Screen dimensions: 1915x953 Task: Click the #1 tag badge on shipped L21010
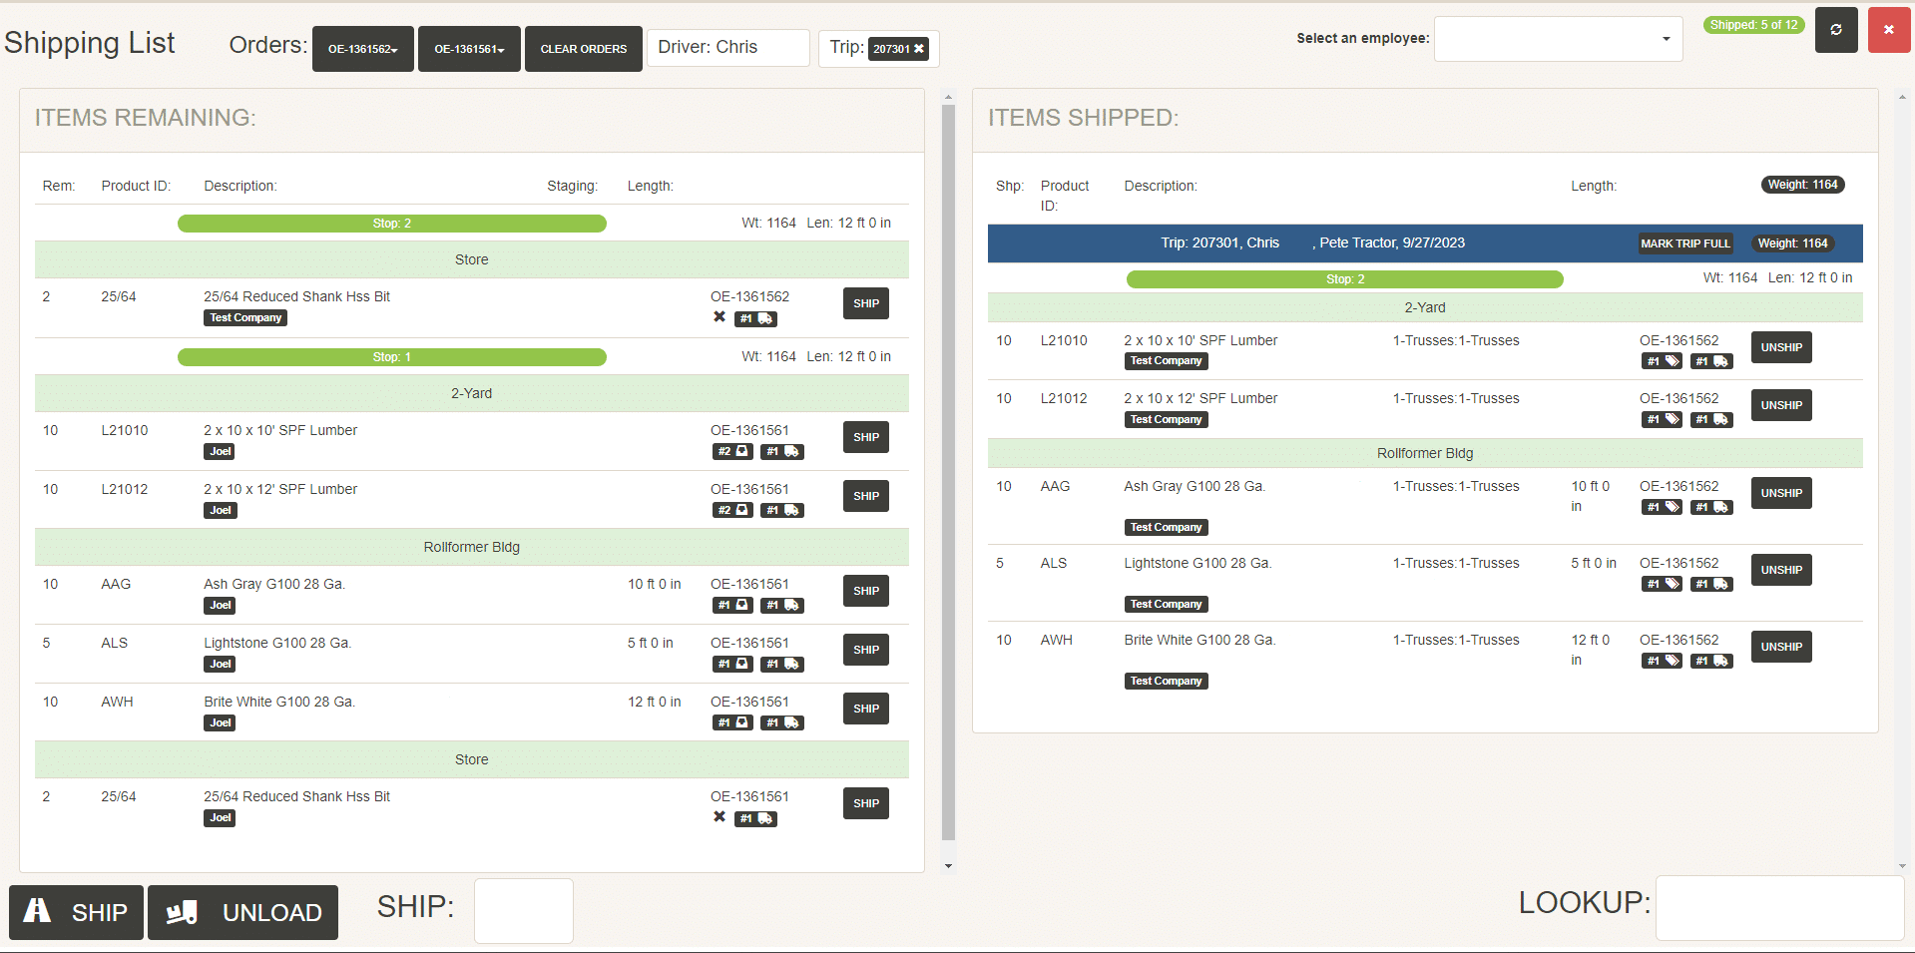coord(1663,361)
